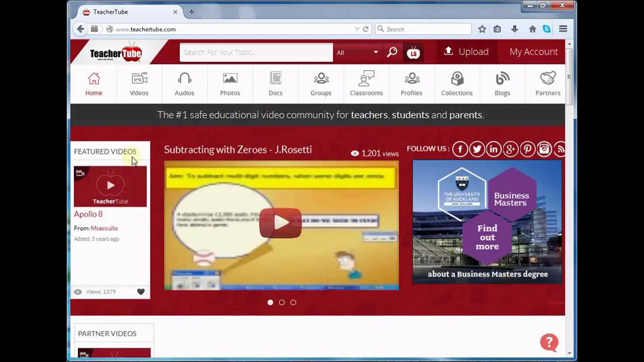Open the Audios section
This screenshot has width=644, height=362.
(184, 84)
